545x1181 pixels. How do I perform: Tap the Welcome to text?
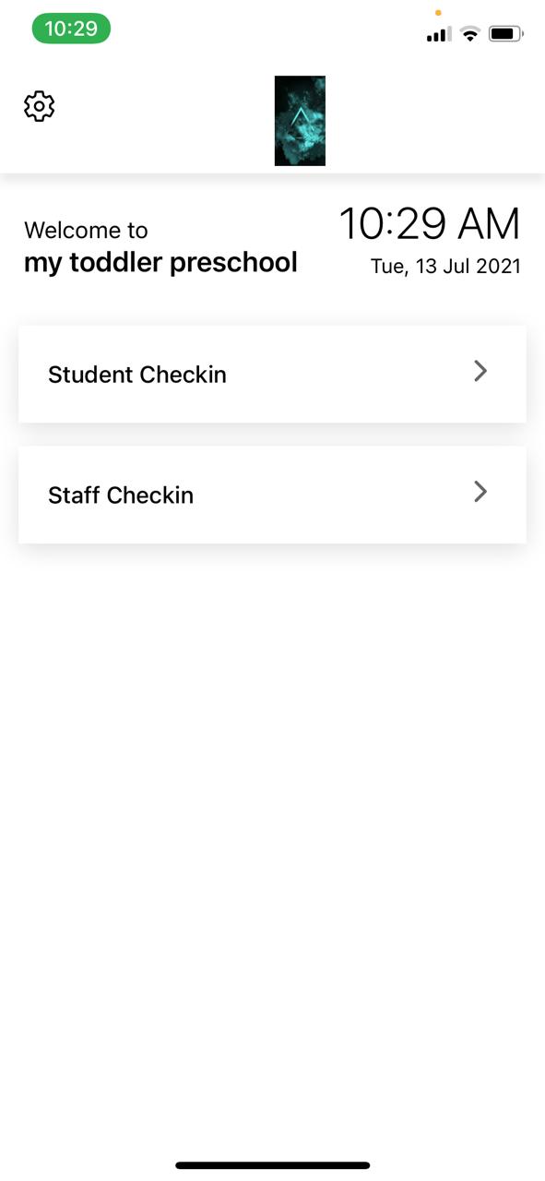(86, 230)
